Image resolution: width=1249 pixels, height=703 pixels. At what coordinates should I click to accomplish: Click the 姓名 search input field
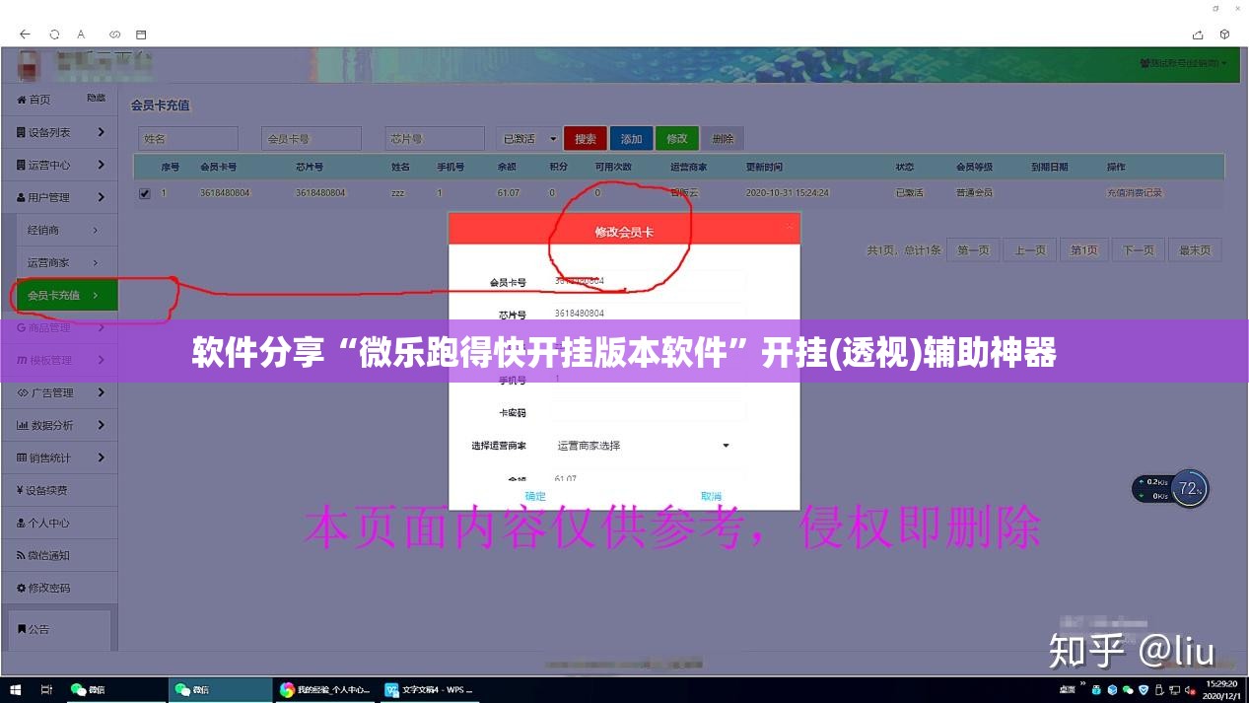[x=188, y=139]
